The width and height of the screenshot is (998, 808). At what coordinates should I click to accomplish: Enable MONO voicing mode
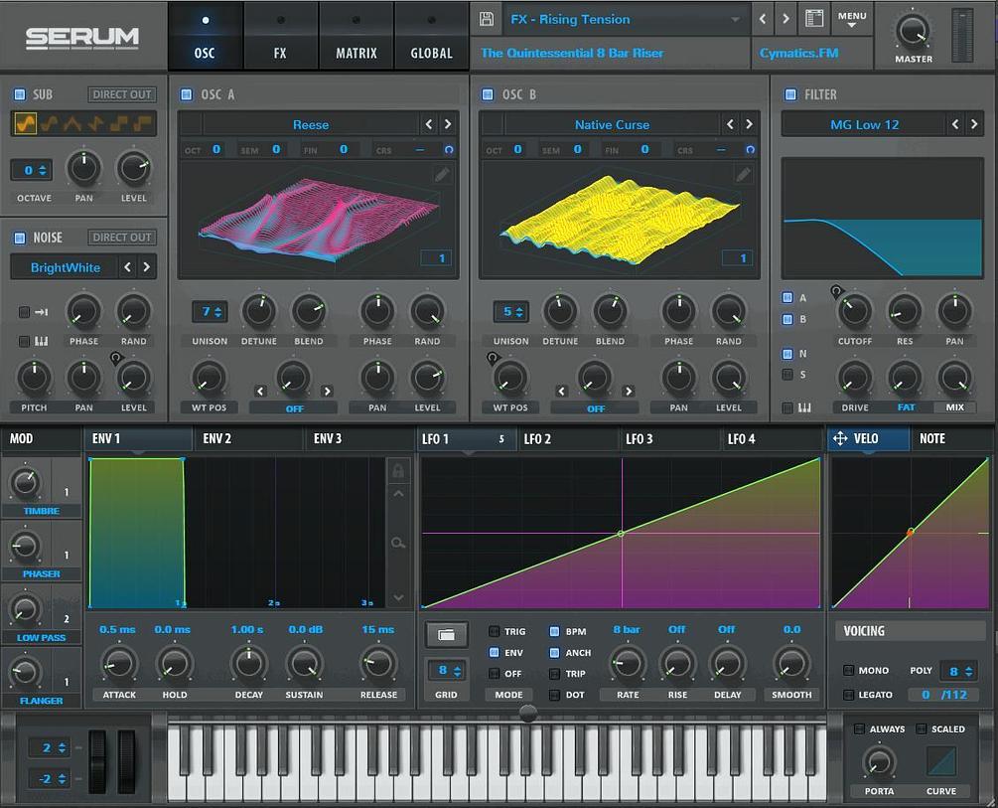[x=849, y=670]
